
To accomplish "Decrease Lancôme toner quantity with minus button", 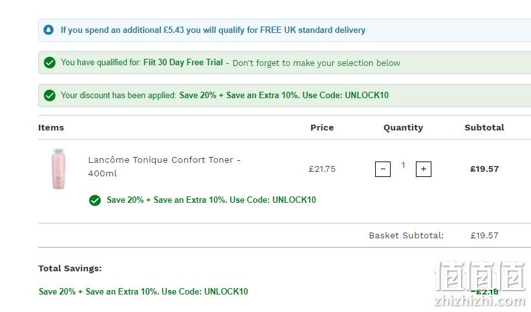I will coord(383,169).
